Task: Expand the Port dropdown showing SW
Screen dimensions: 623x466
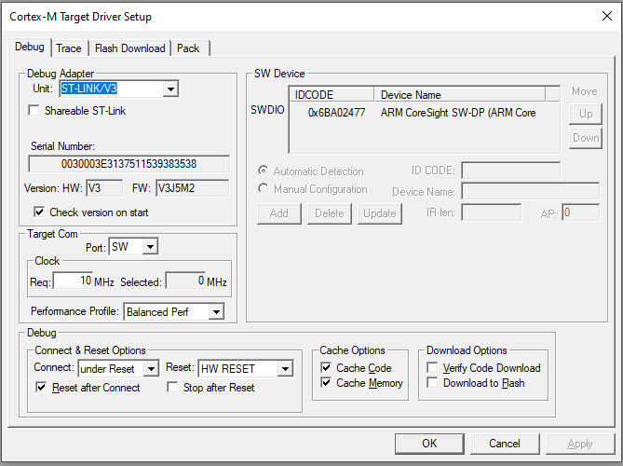Action: coord(150,247)
